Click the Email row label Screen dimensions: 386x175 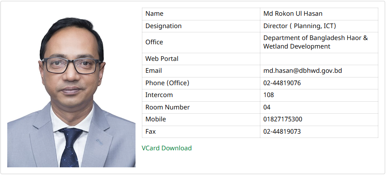point(153,71)
